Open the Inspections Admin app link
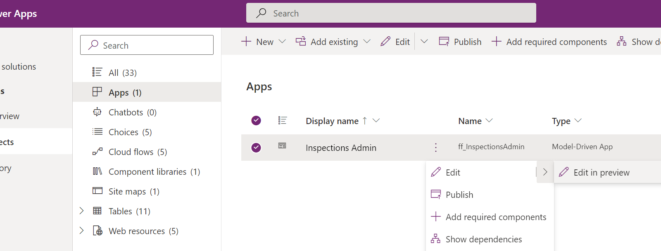The width and height of the screenshot is (661, 251). 341,148
